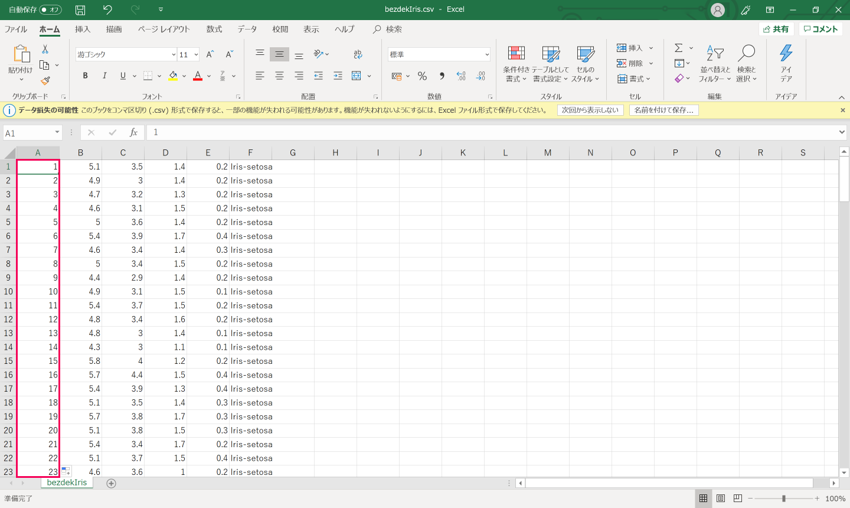Open テーブルとして書式設定 format as table
850x508 pixels.
(550, 64)
